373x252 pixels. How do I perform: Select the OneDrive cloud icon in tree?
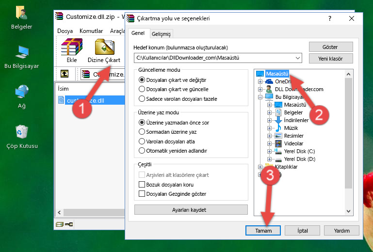point(269,81)
